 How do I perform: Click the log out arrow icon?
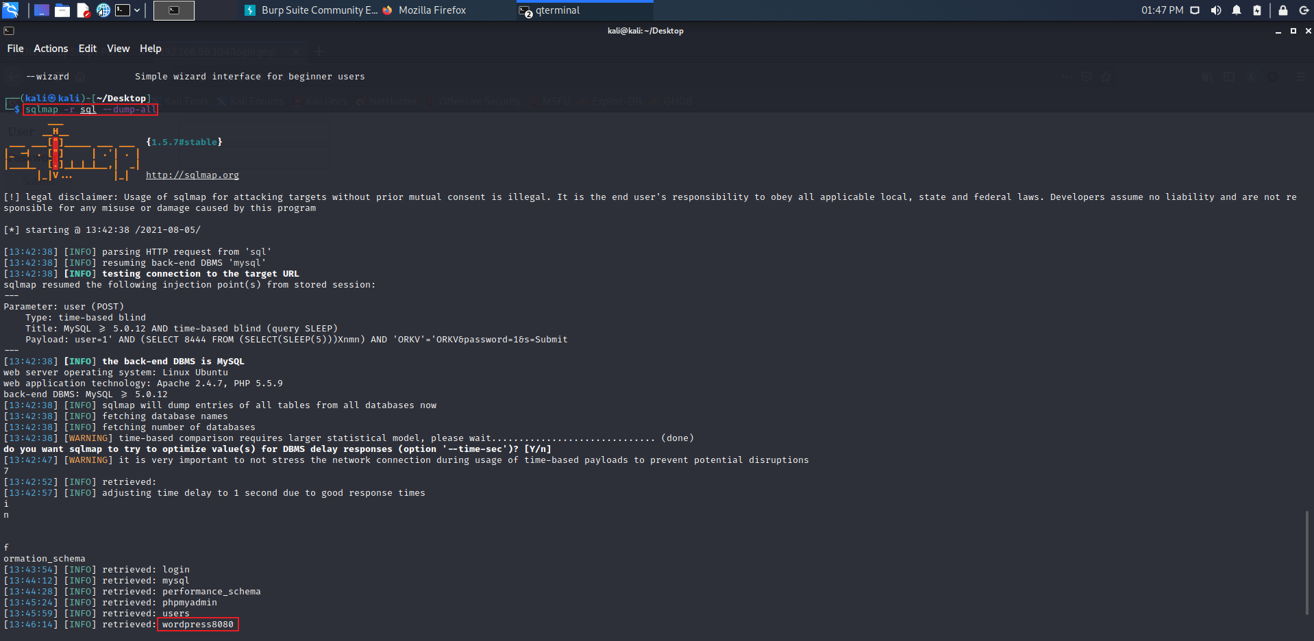coord(1304,10)
